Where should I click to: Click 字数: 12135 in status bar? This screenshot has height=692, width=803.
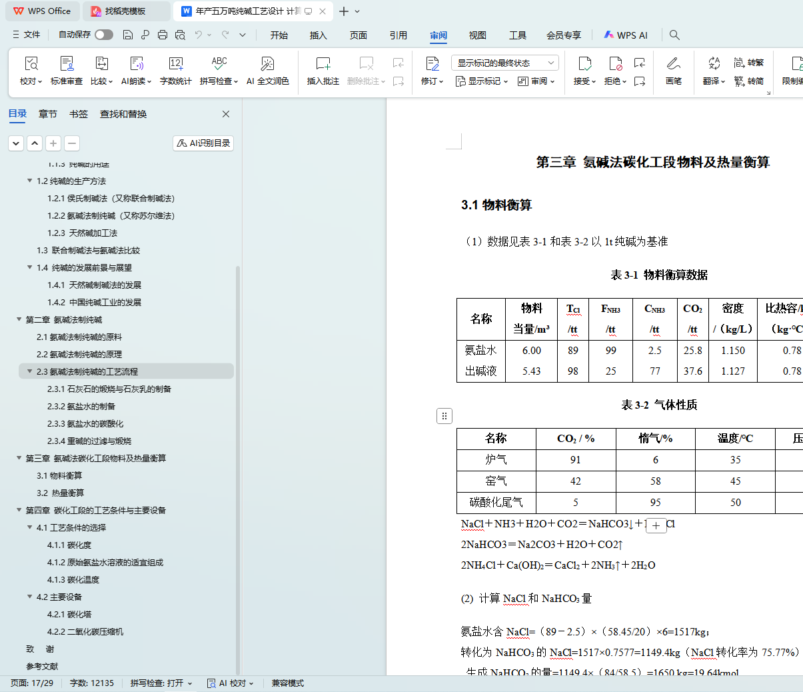(x=92, y=683)
